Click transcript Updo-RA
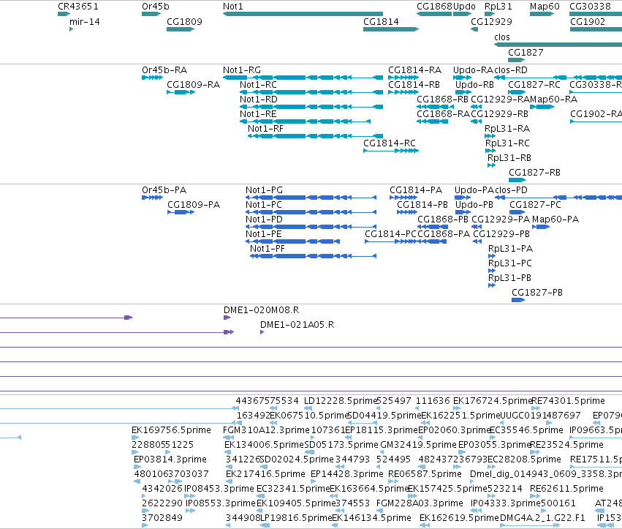 pos(463,78)
